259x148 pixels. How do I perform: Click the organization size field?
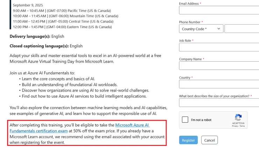[219, 102]
